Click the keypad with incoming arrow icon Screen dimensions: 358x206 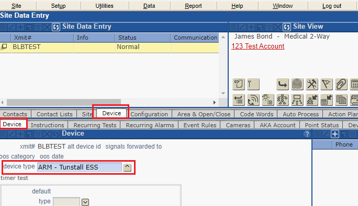(326, 100)
